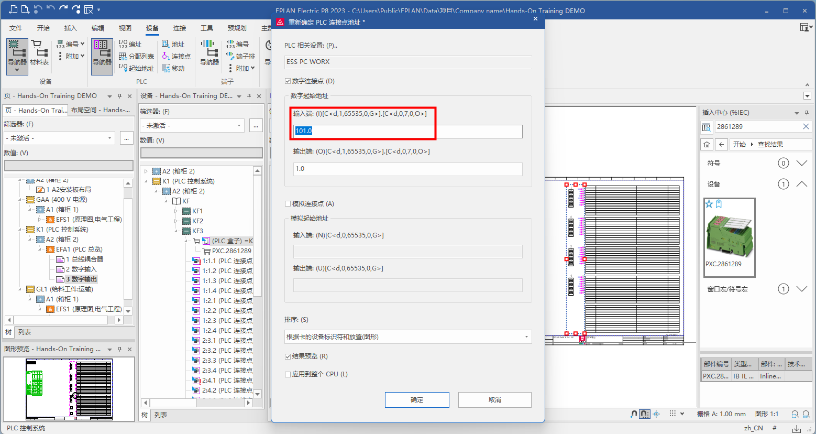
Task: Switch to the 布局空间 tab
Action: 101,110
